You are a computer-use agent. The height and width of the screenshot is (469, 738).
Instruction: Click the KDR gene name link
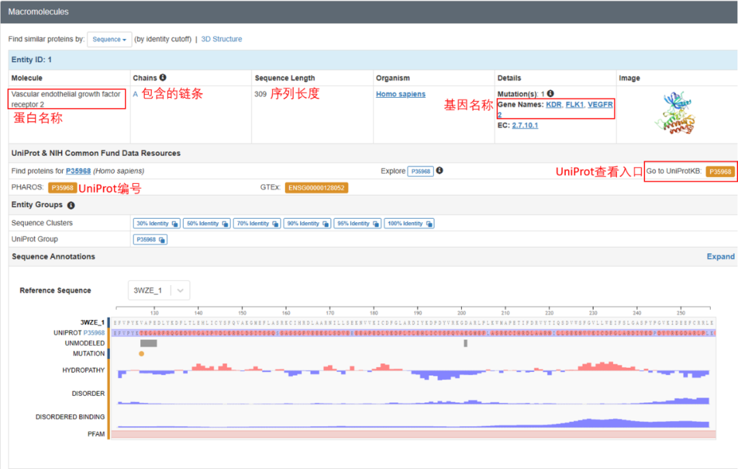(x=553, y=105)
